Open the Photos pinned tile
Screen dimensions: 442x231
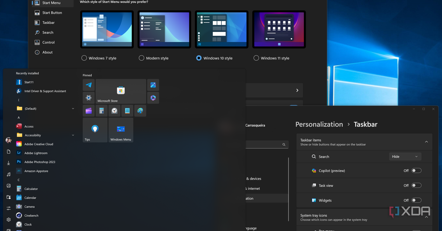point(153,85)
